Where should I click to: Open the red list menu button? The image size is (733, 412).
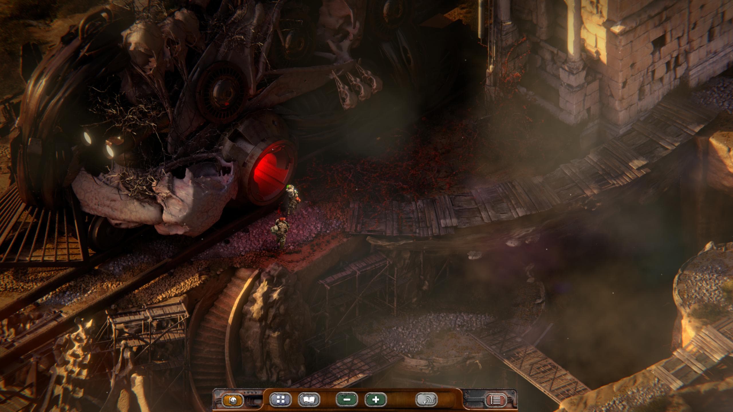(495, 401)
